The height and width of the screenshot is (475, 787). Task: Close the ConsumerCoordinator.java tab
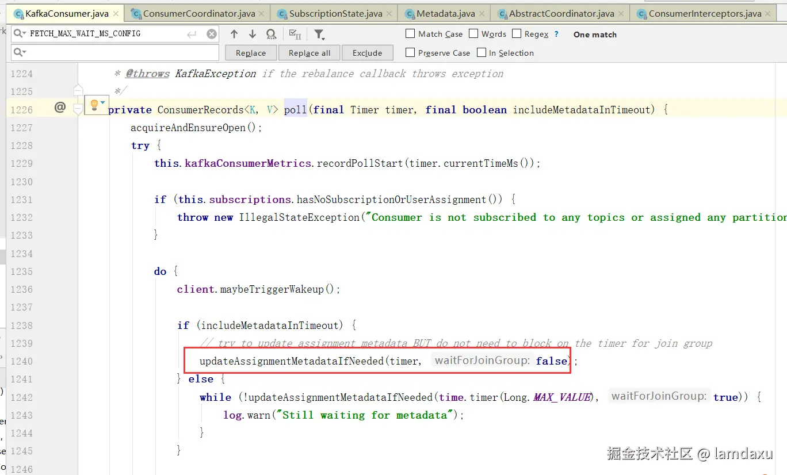point(261,14)
